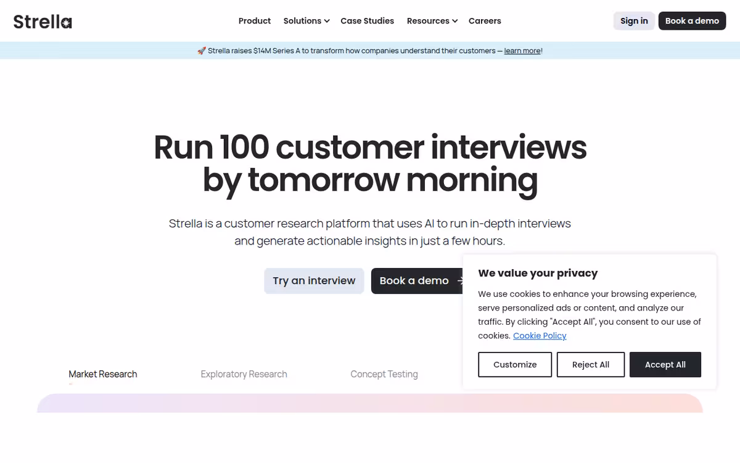Click the We value your privacy heading
Viewport: 740px width, 463px height.
(x=538, y=273)
